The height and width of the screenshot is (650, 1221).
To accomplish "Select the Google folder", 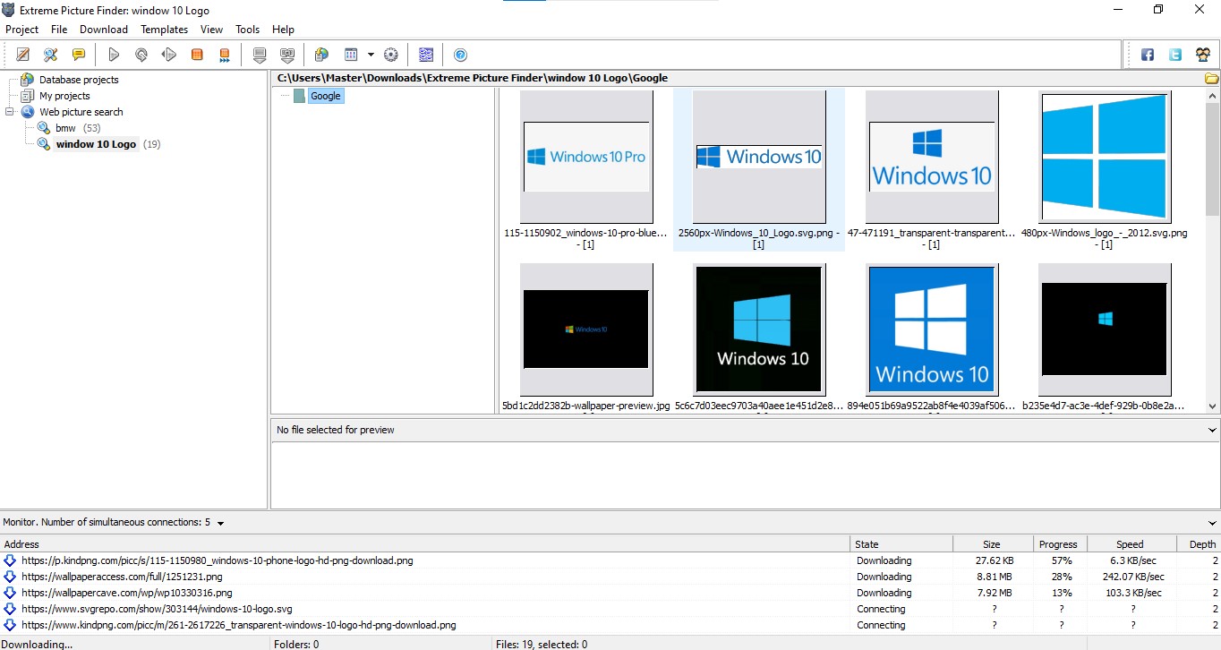I will tap(326, 96).
